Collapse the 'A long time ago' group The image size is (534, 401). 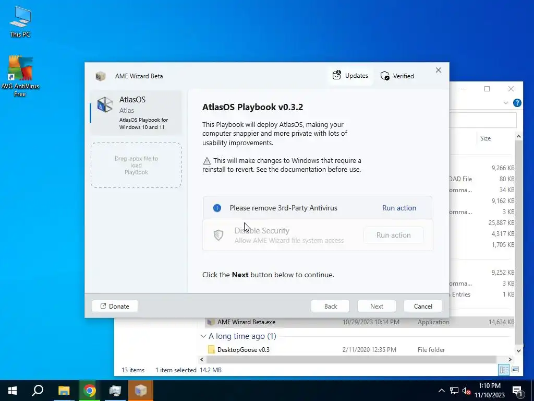[x=203, y=336]
